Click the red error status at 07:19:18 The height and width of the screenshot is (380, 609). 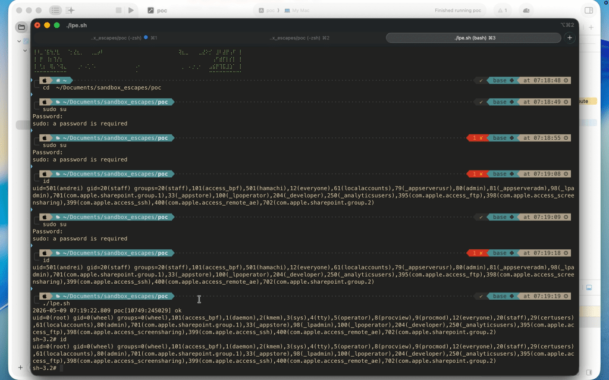[x=478, y=253]
